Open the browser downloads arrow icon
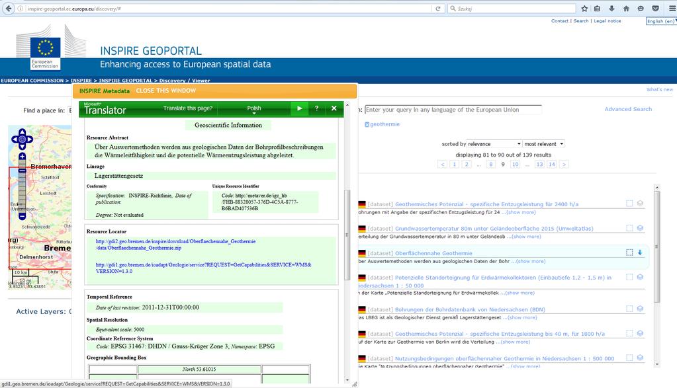Screen dimensions: 677x388 click(611, 8)
